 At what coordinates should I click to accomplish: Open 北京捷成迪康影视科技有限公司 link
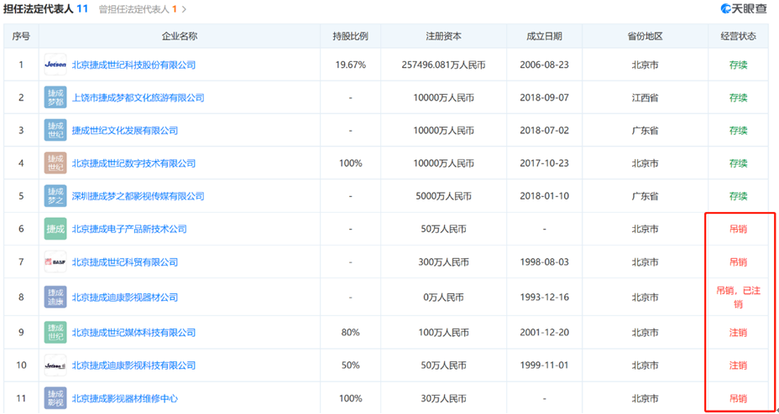(134, 365)
